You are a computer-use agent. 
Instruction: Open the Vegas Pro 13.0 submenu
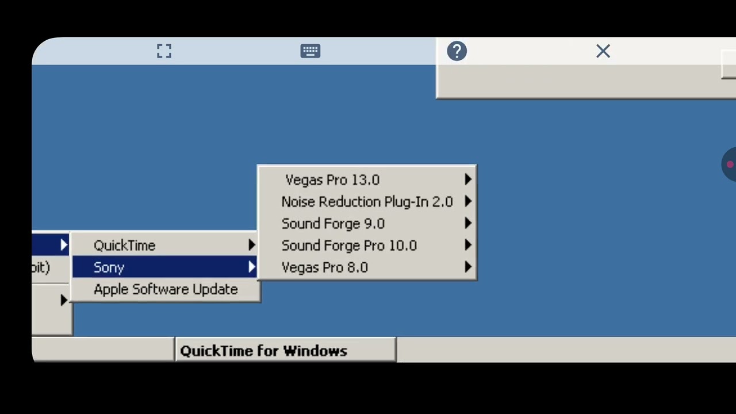[x=367, y=180]
